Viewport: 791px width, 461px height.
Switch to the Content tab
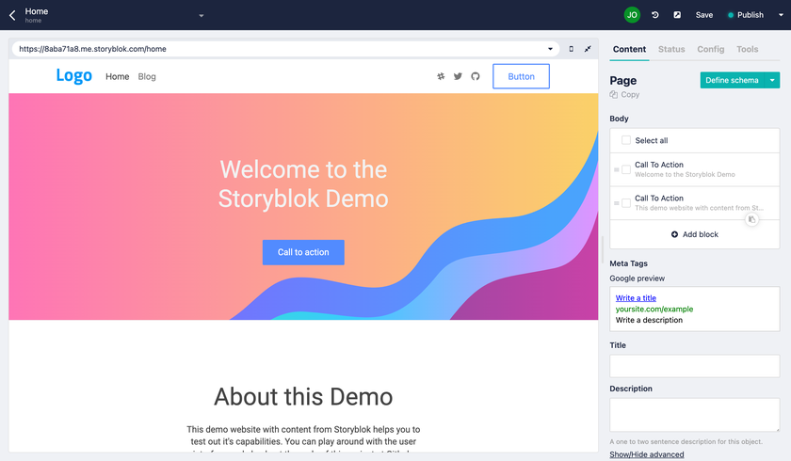click(x=629, y=49)
